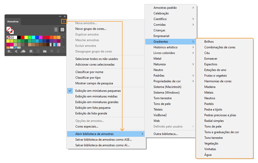258x163 pixels.
Task: Click the swatch options icon
Action: [x=38, y=51]
